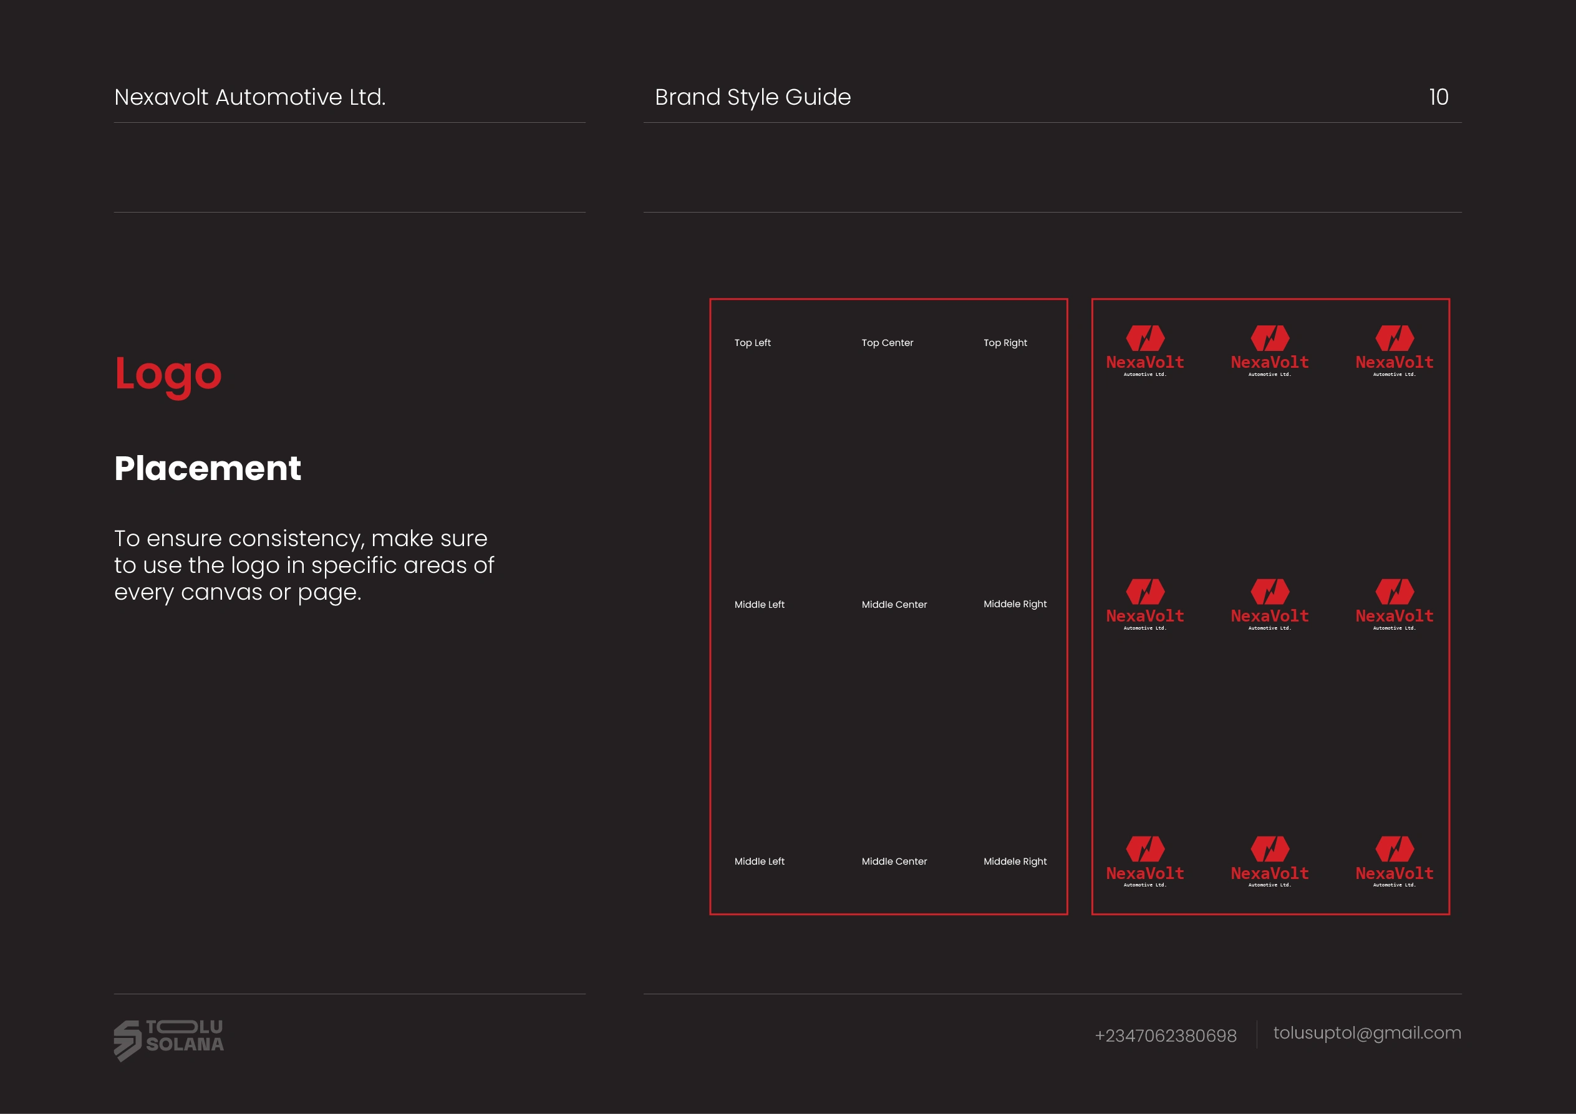Image resolution: width=1576 pixels, height=1114 pixels.
Task: Click the red Logo heading
Action: (168, 375)
